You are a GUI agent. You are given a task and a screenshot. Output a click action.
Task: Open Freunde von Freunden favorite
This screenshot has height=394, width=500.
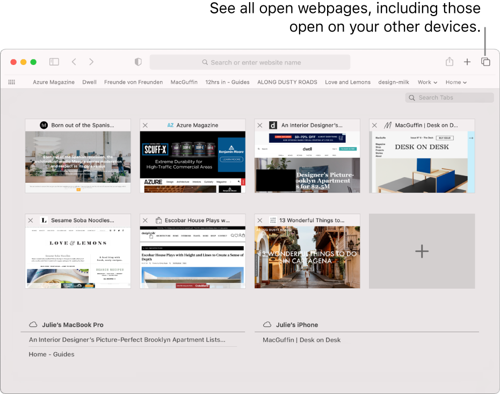click(x=133, y=82)
